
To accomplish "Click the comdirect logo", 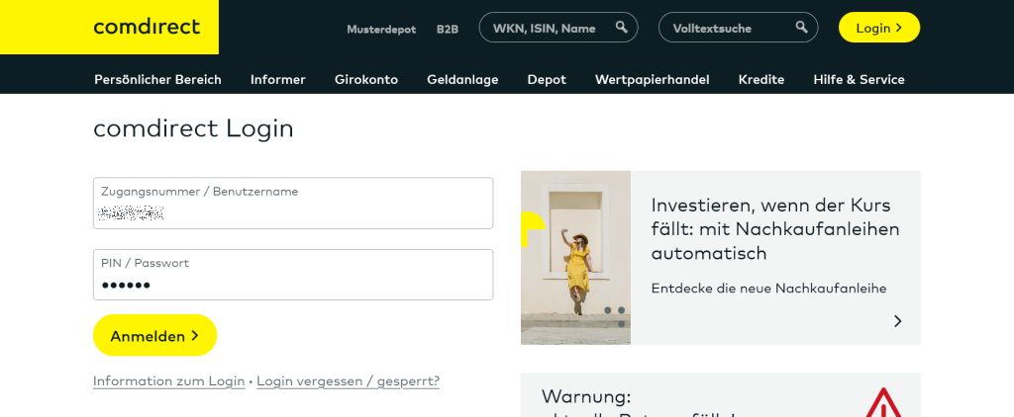I will (x=147, y=28).
